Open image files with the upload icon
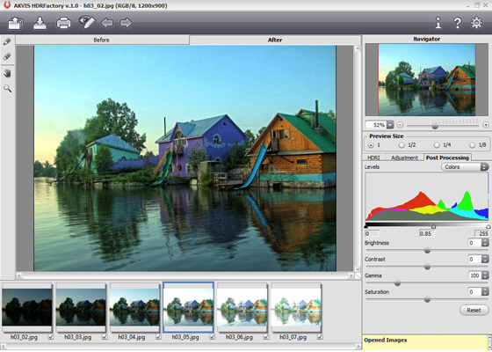 point(16,23)
